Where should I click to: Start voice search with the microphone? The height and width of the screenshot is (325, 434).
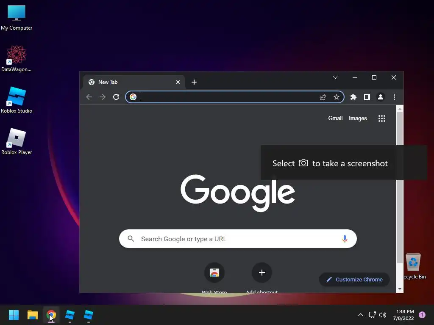[345, 239]
